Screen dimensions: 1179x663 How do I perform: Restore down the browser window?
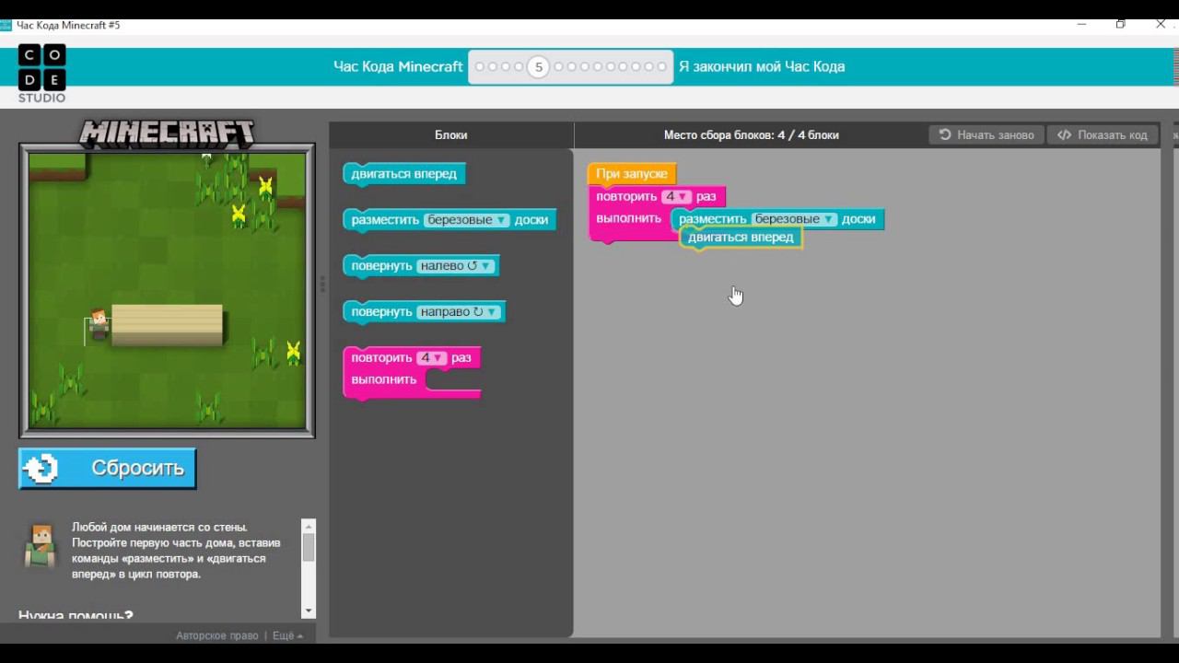[1121, 25]
